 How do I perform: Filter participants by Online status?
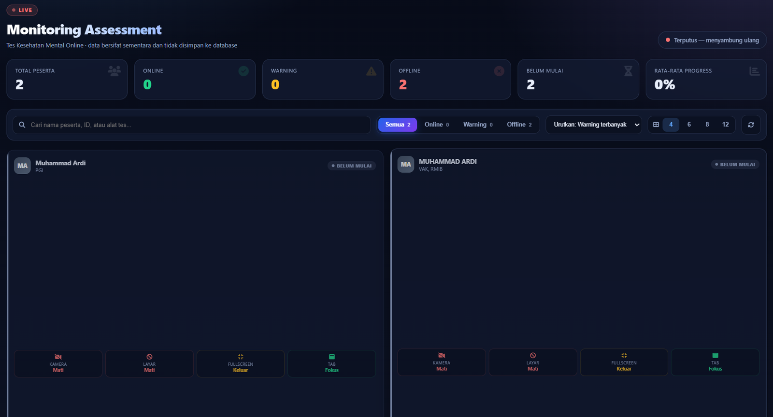[x=437, y=125]
